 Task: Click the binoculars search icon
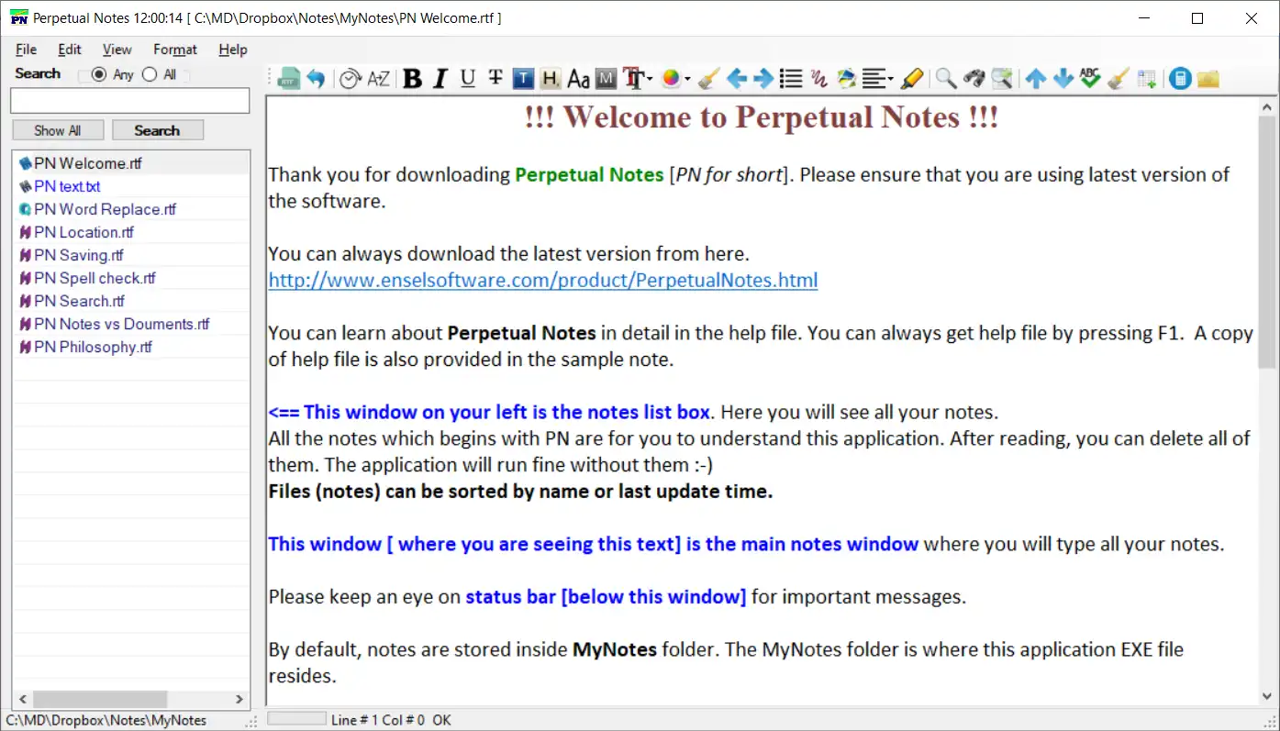[x=974, y=79]
